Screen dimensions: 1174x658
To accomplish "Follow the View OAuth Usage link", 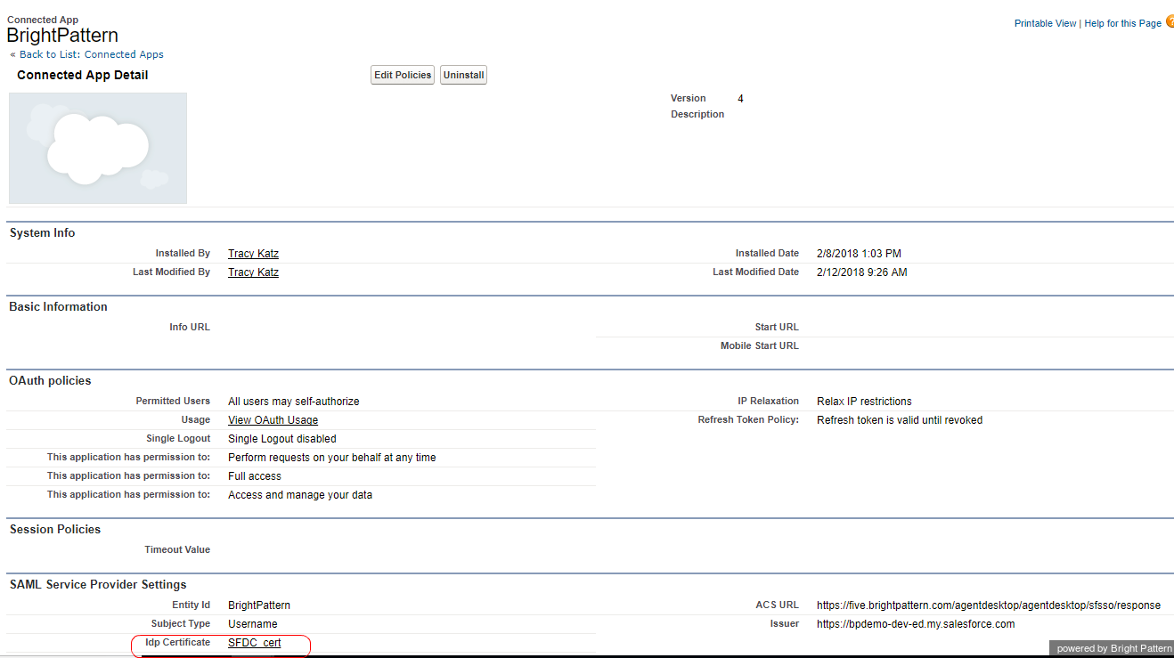I will point(273,420).
